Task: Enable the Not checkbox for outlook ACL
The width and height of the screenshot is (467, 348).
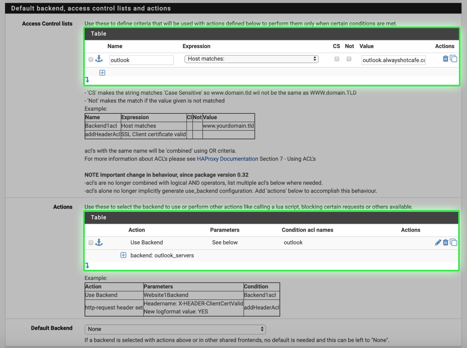Action: 349,59
